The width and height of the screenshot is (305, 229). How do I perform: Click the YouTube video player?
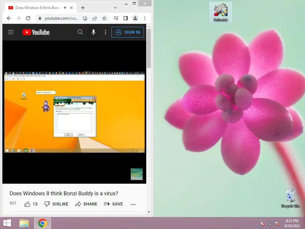[74, 112]
